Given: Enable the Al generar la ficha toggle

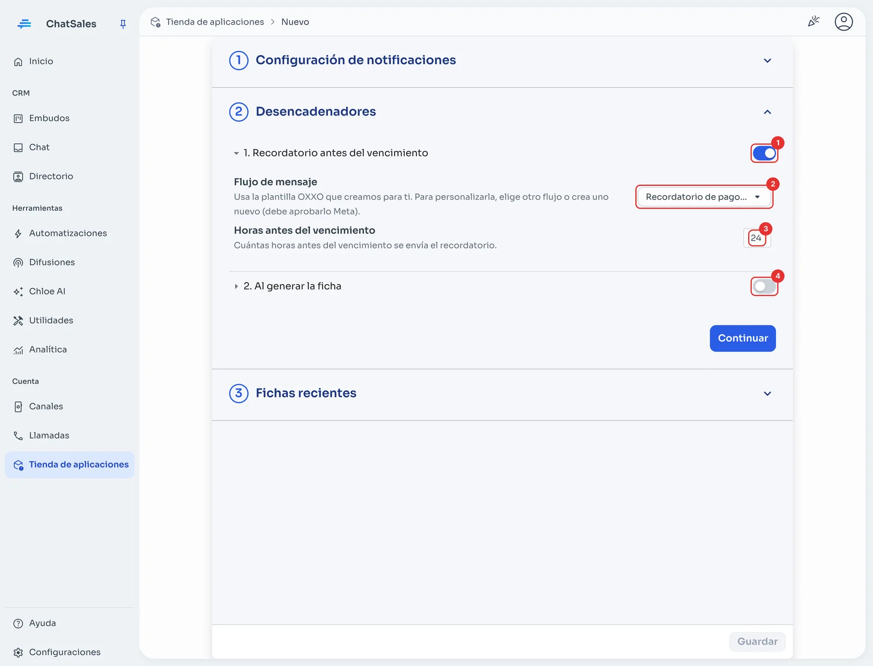Looking at the screenshot, I should pyautogui.click(x=764, y=286).
